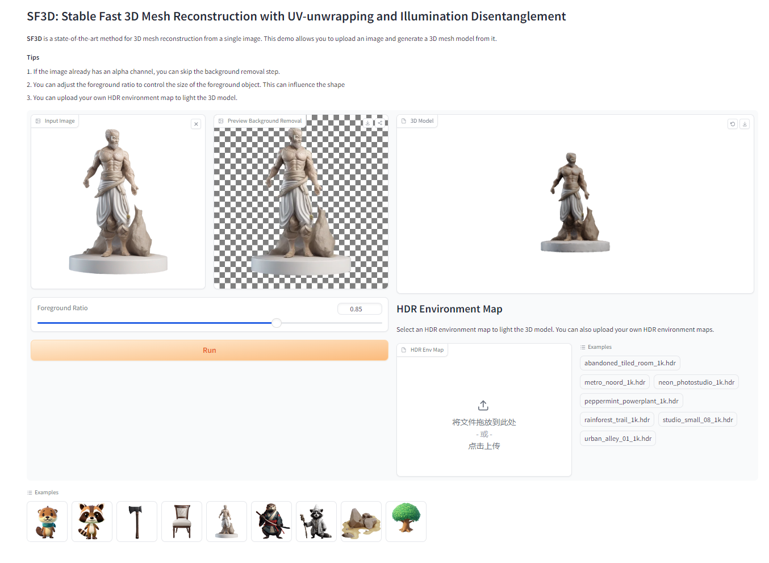769x563 pixels.
Task: Focus the Foreground Ratio value field 0.85
Action: [x=360, y=309]
